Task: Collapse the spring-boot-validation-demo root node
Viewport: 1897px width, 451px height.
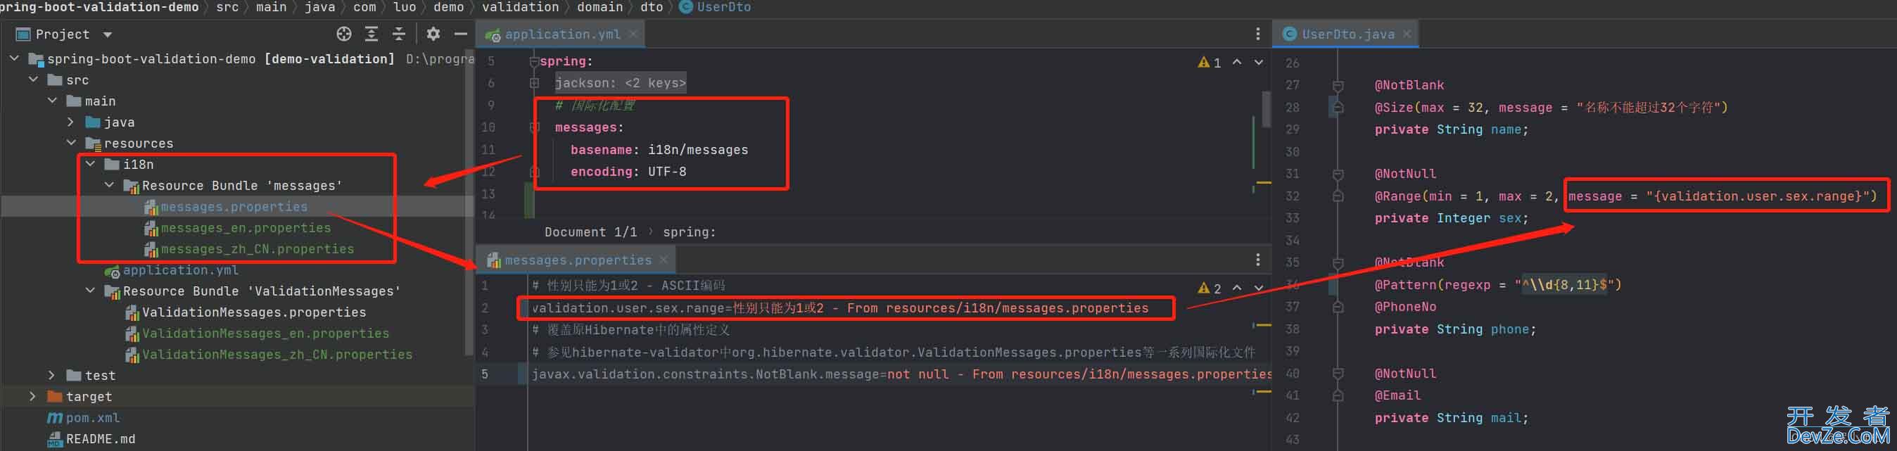Action: pyautogui.click(x=14, y=58)
